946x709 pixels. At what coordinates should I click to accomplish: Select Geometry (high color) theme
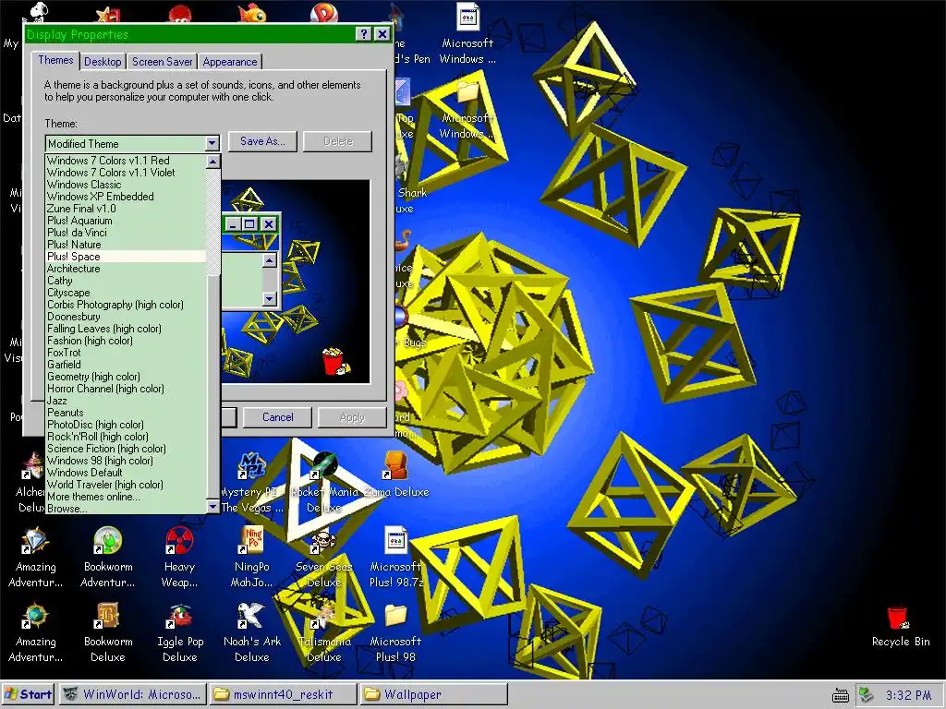[x=126, y=377]
